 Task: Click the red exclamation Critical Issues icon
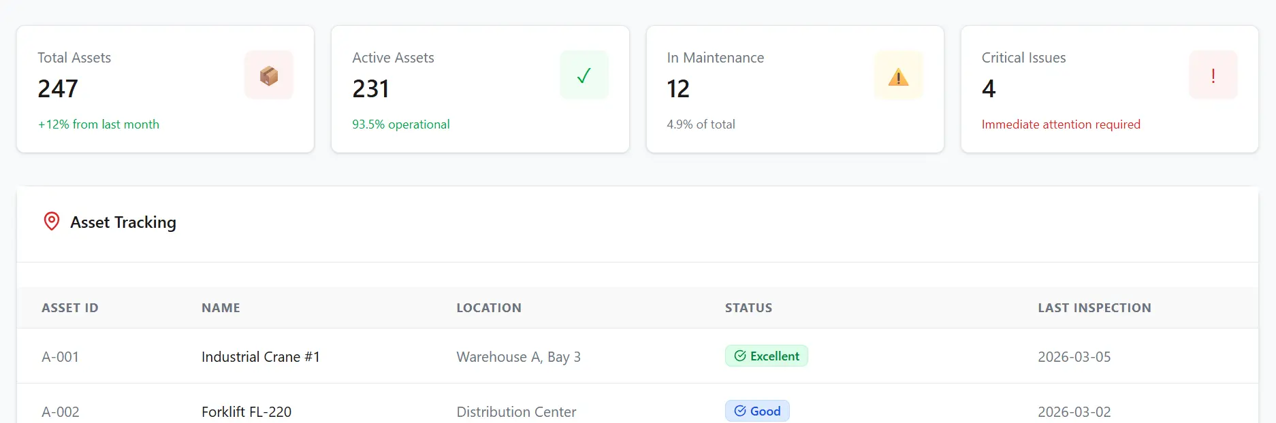1213,75
